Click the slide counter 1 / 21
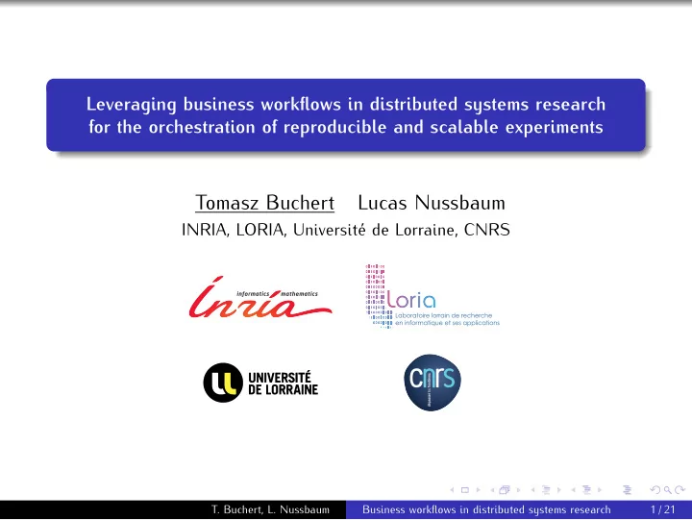 pos(663,509)
